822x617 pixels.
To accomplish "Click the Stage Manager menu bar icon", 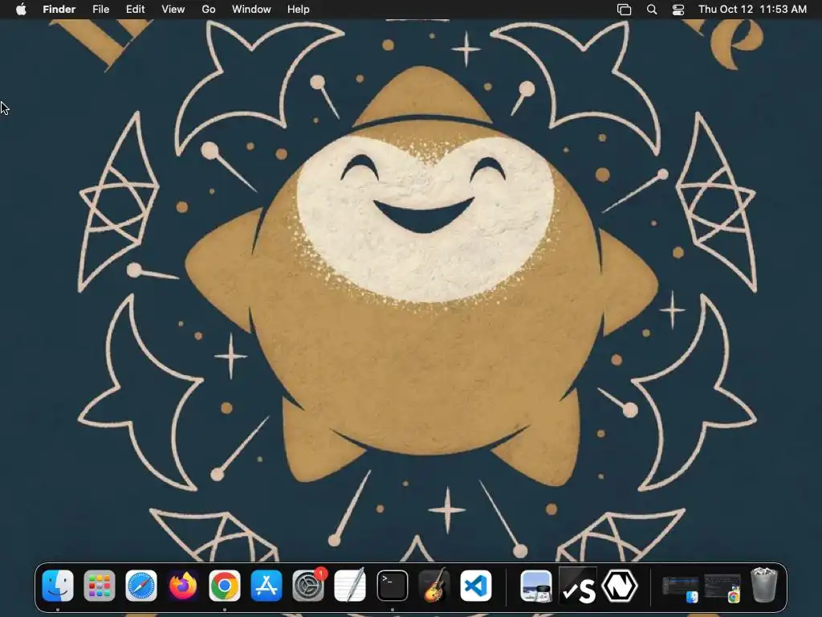I will (624, 10).
